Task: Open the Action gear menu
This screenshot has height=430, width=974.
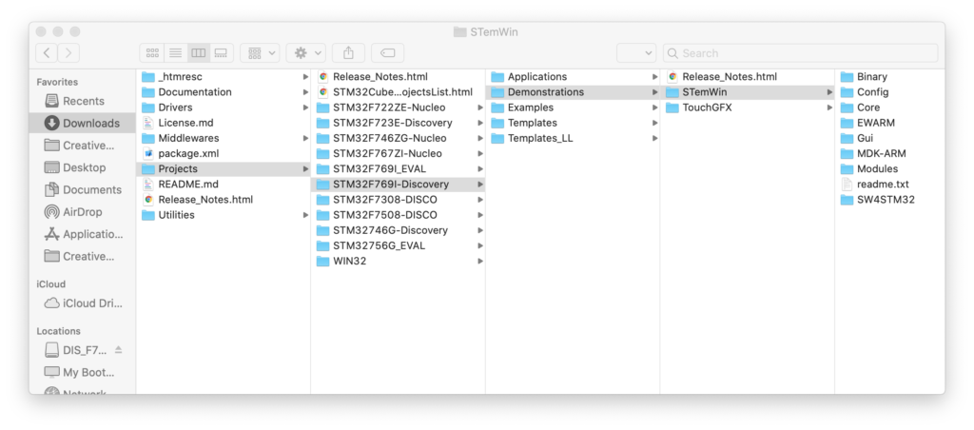Action: [308, 53]
